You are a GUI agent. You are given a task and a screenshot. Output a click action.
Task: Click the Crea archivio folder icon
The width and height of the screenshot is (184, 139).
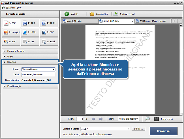[92, 14]
